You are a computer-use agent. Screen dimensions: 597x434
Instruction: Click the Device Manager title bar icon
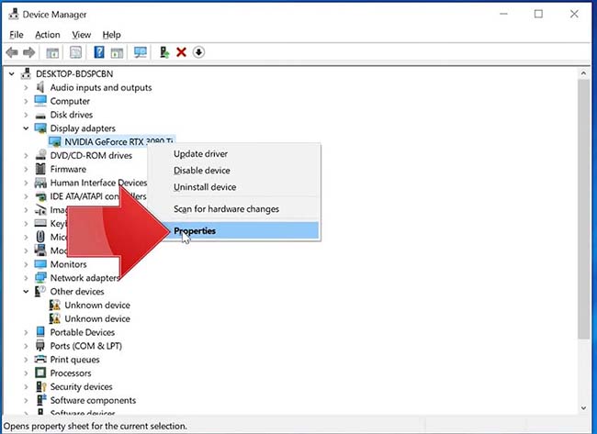coord(14,14)
